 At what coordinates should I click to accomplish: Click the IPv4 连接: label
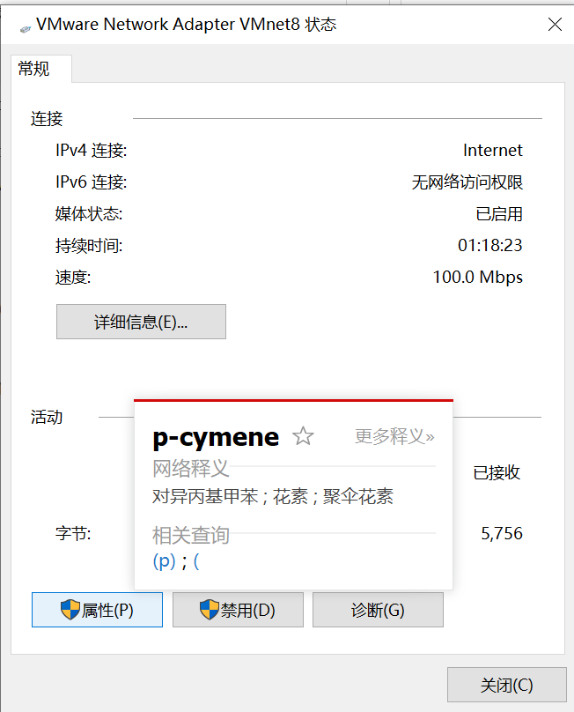[x=92, y=151]
